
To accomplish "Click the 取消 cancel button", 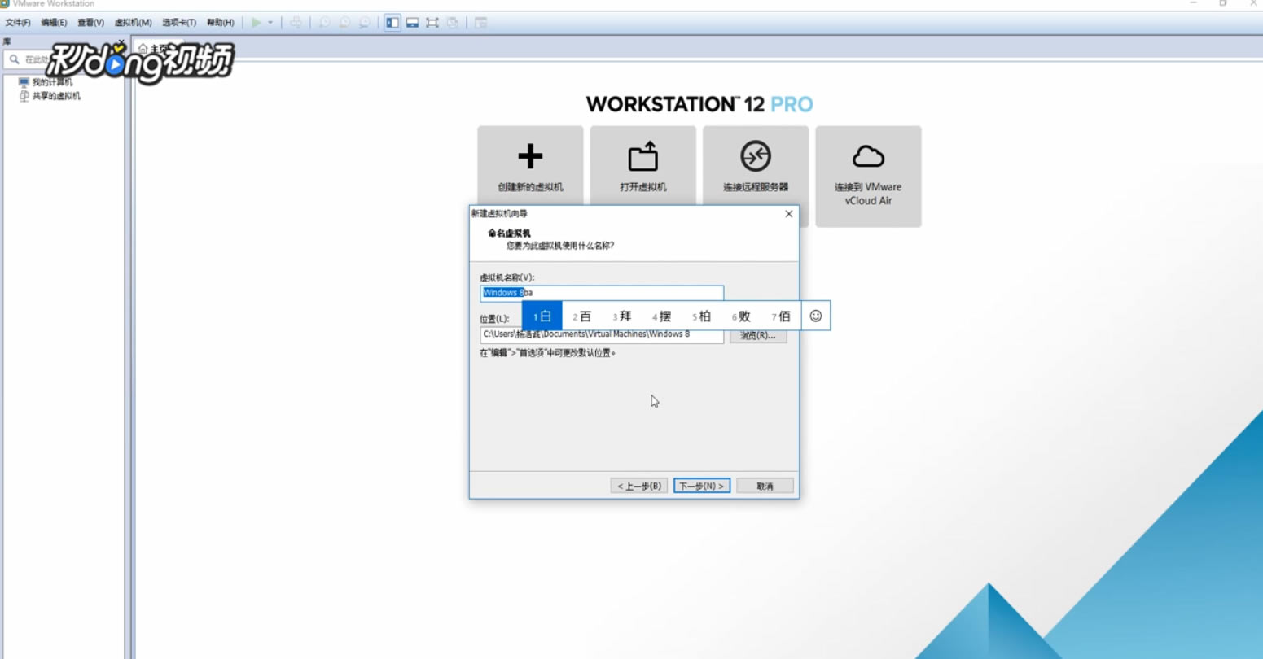I will point(765,486).
